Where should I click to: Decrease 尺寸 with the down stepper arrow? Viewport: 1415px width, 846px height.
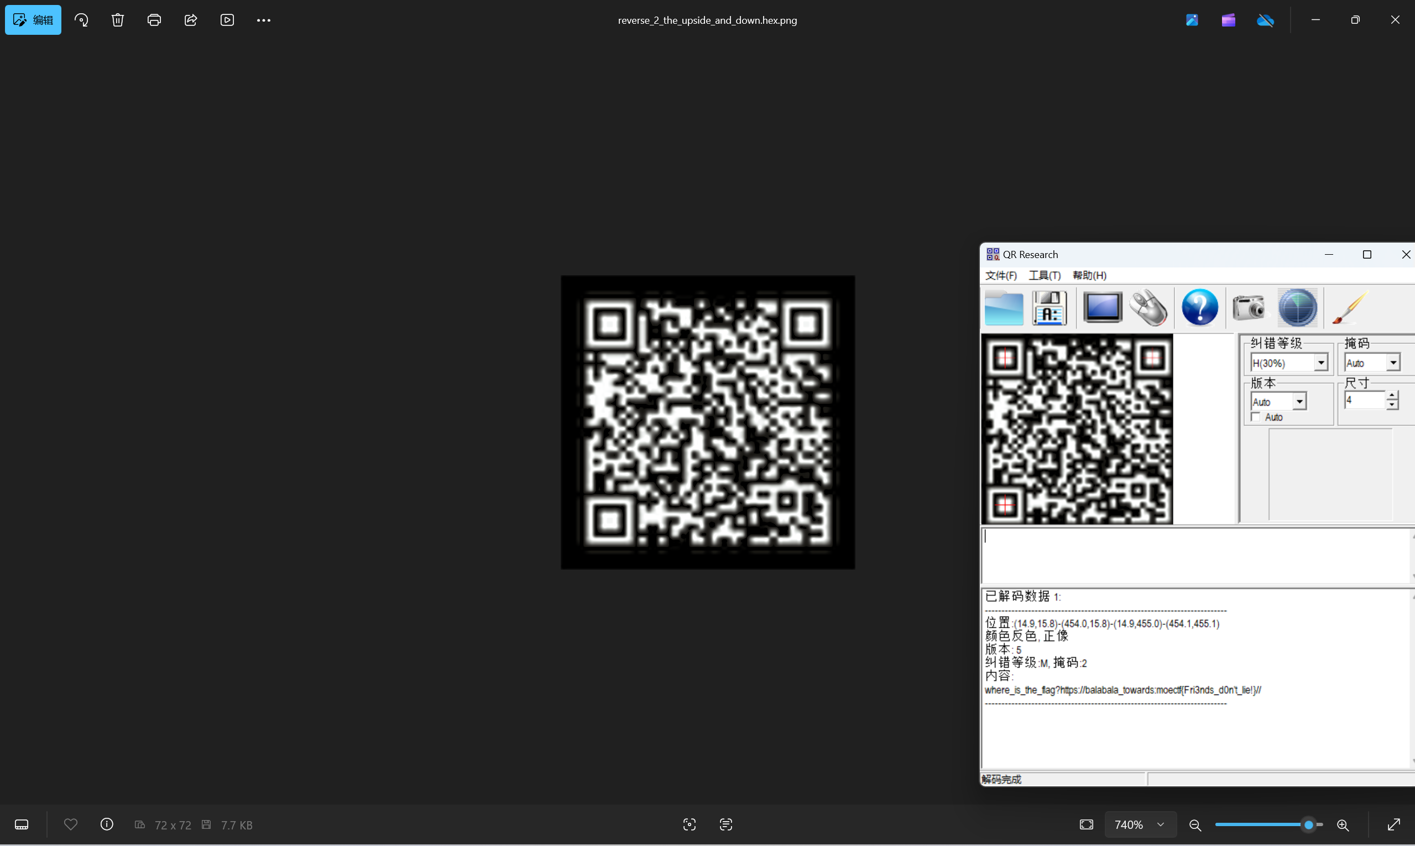(x=1392, y=404)
